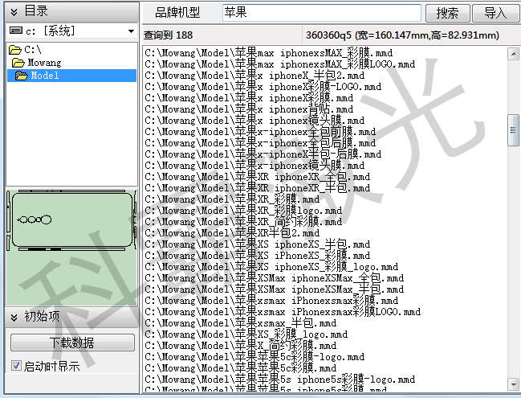Click the 品牌机型 search input field
The image size is (521, 398).
click(321, 13)
